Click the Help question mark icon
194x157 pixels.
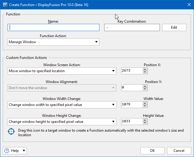[7, 151]
